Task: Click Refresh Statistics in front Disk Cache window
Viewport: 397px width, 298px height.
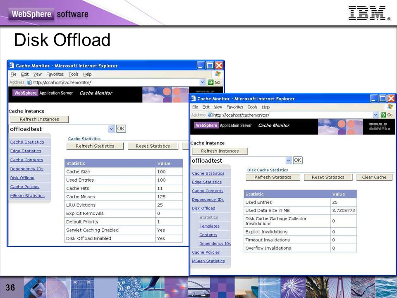Action: (273, 177)
